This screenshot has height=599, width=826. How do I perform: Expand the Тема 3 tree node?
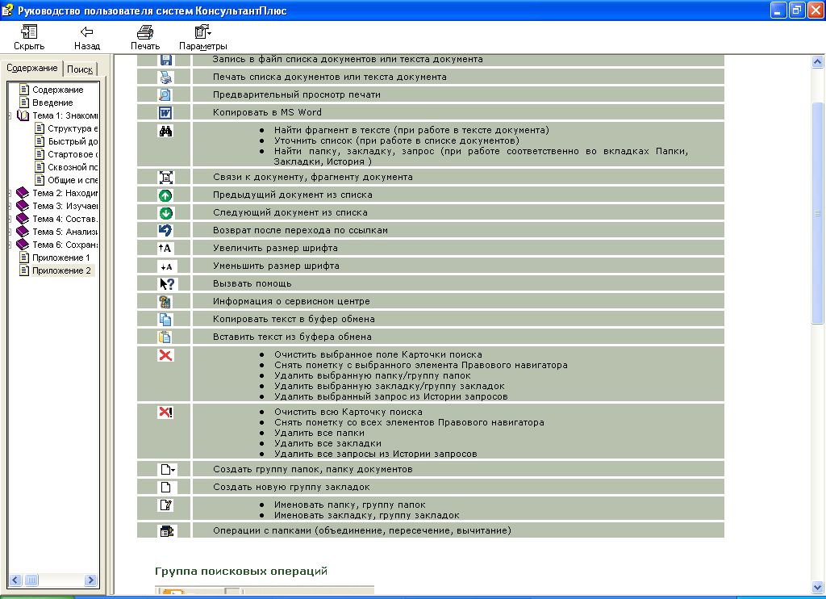(x=10, y=206)
